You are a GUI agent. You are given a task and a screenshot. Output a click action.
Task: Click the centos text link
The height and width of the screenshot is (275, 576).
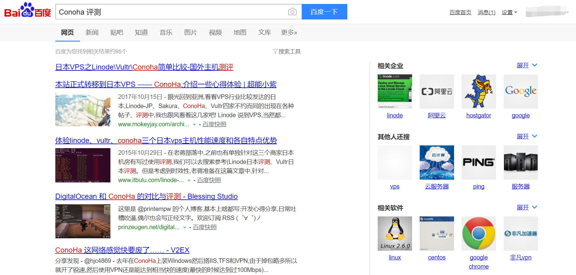coord(437,258)
